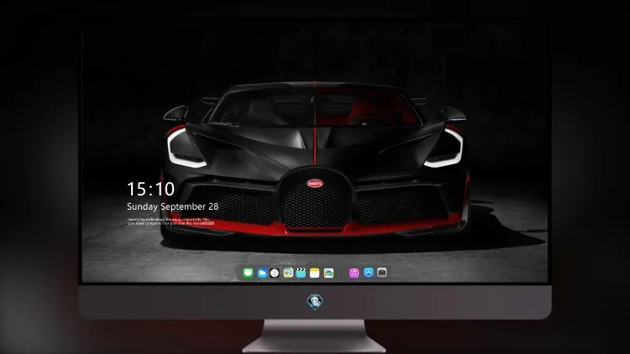Open the yellow Notes app in dock
The width and height of the screenshot is (630, 354).
pyautogui.click(x=315, y=273)
